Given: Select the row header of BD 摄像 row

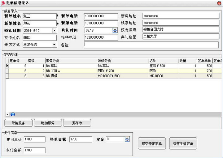Looking at the screenshot, I should point(7,76).
